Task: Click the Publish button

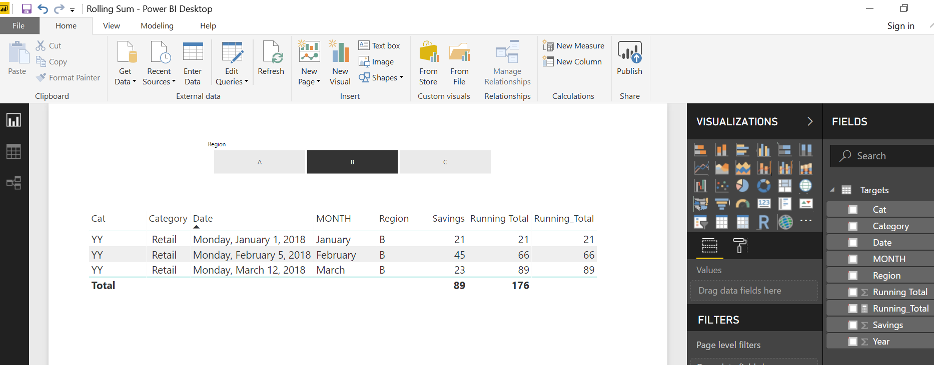Action: (x=629, y=58)
